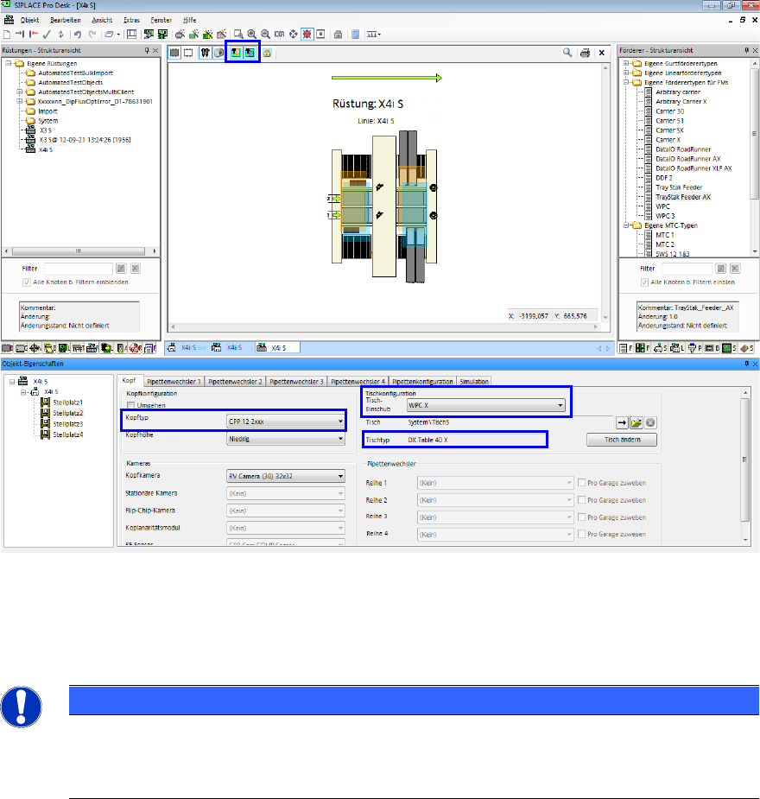Click the red bug toolbar icon
This screenshot has width=760, height=799.
click(x=307, y=35)
